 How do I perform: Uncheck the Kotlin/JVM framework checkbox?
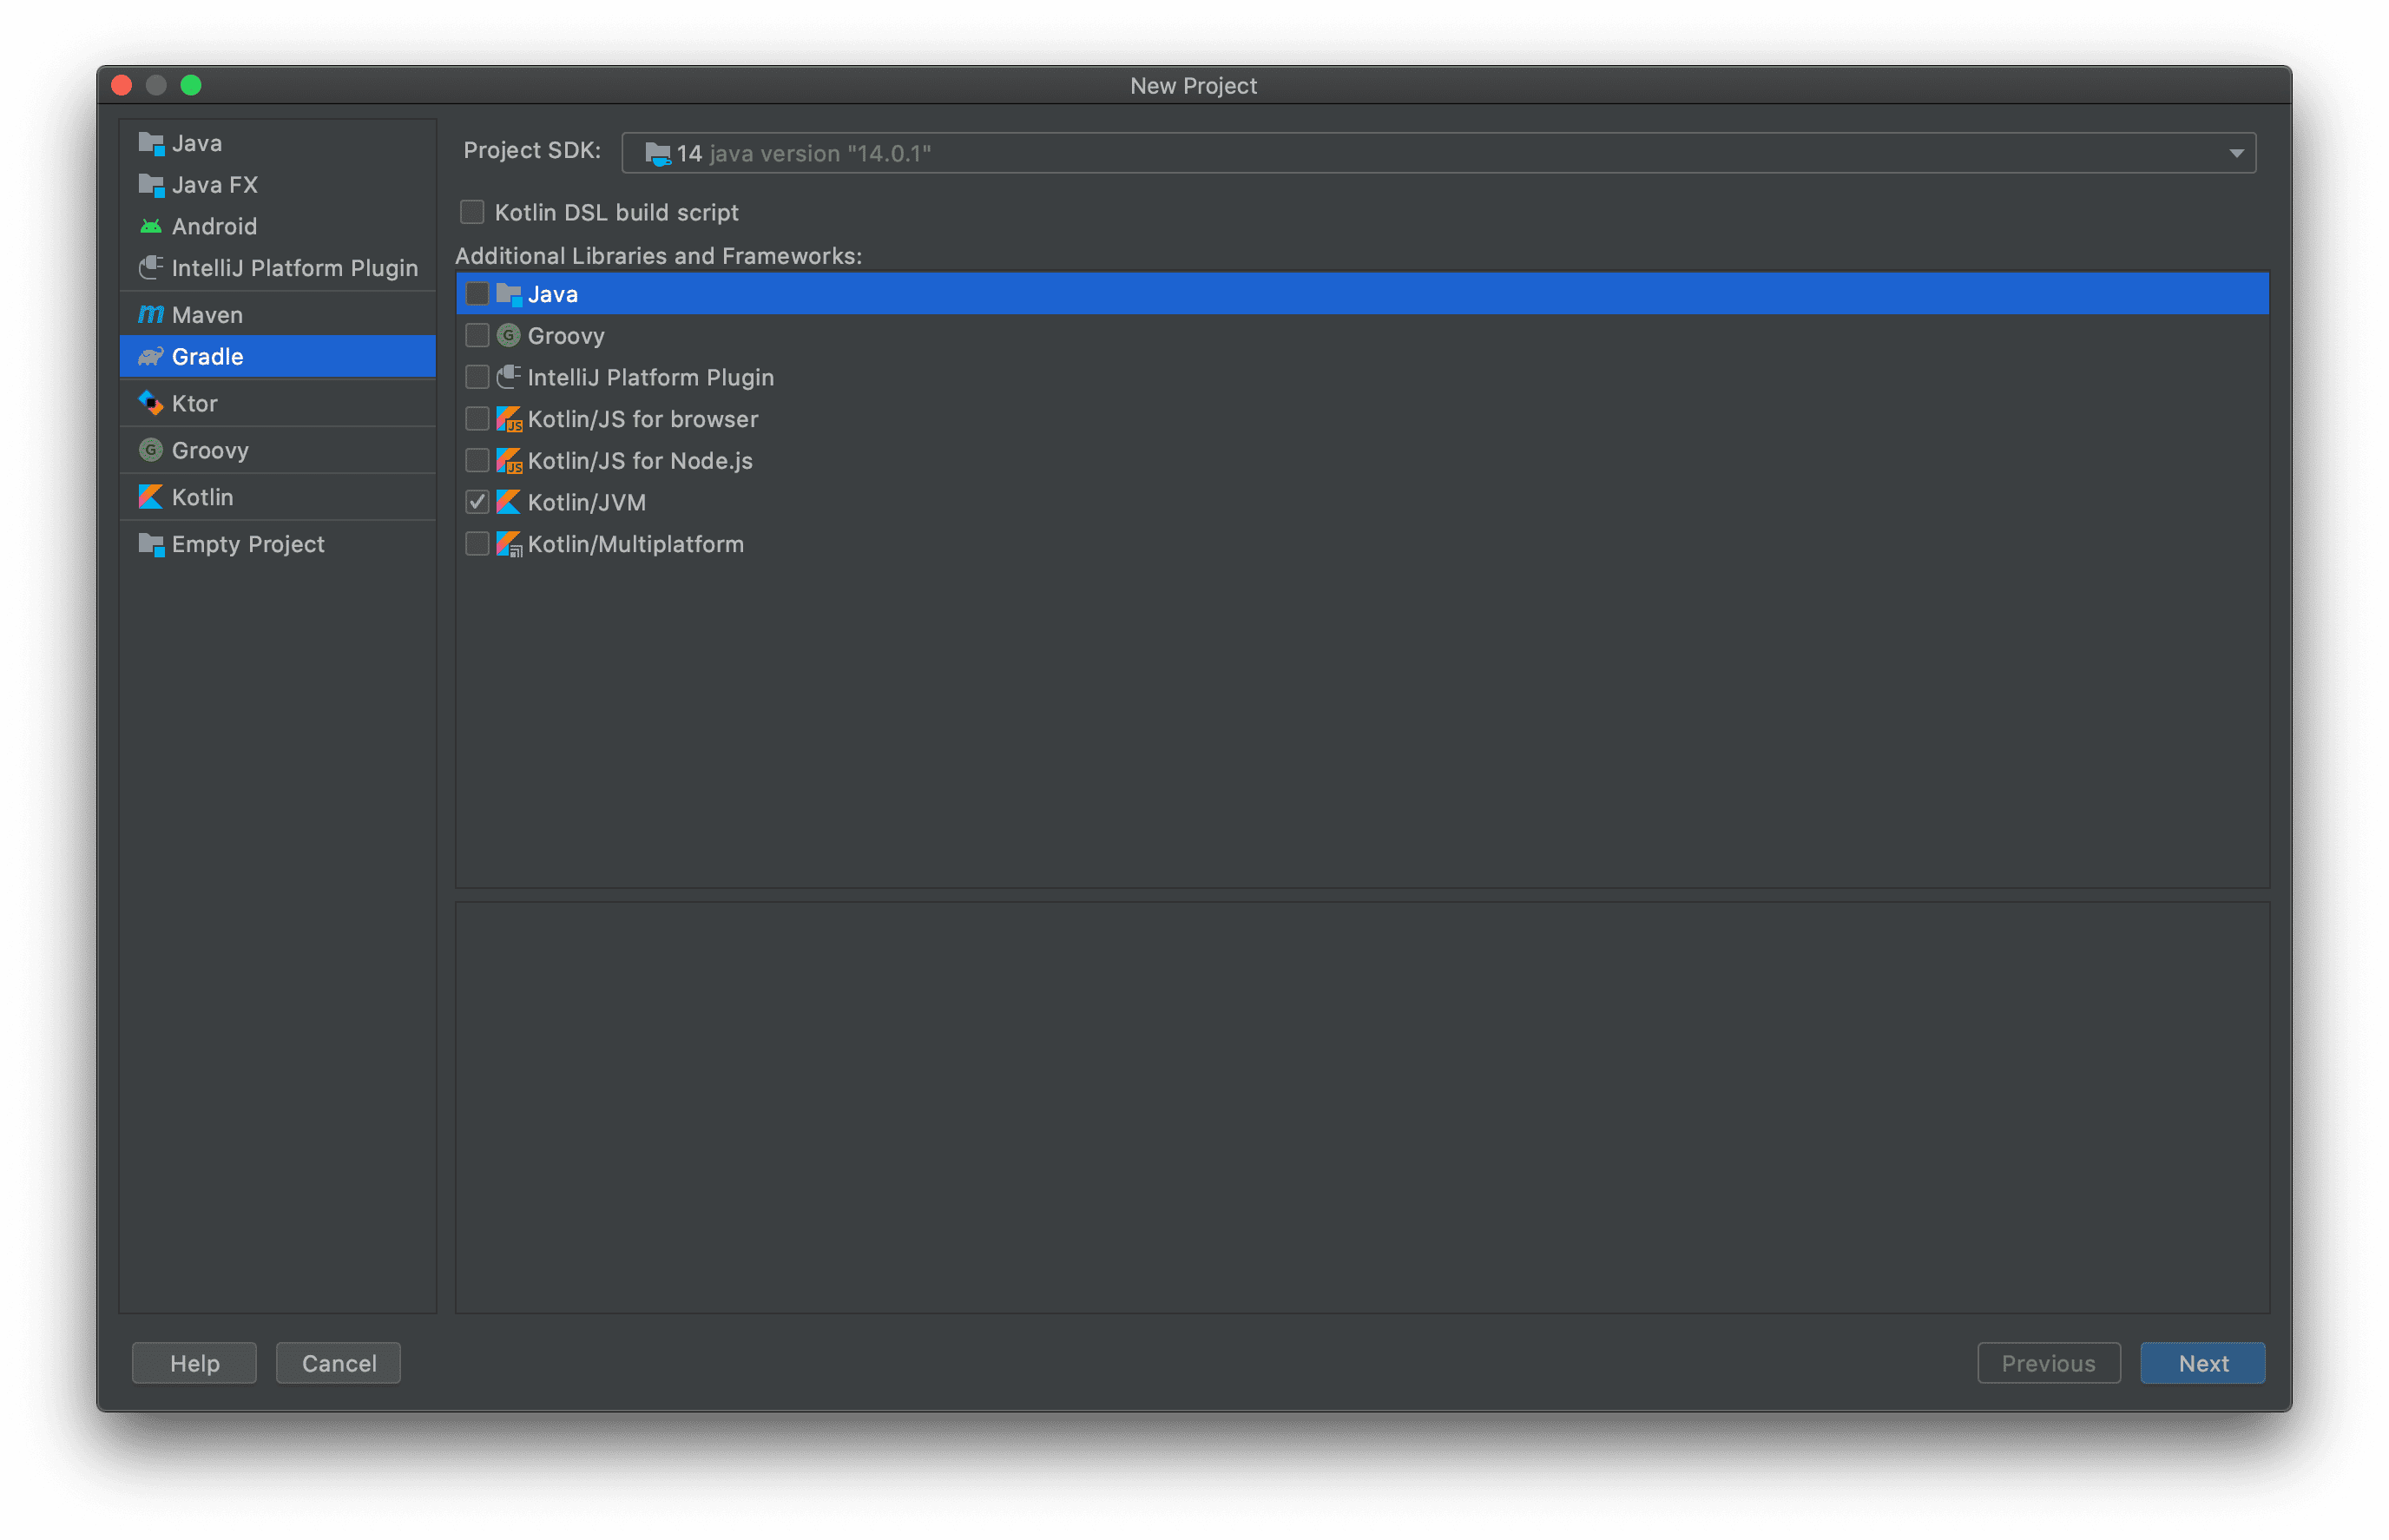pos(477,502)
